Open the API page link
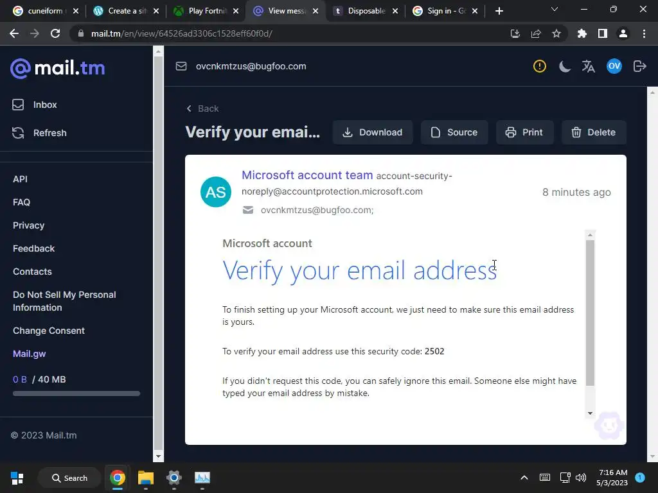The image size is (658, 493). coord(20,179)
